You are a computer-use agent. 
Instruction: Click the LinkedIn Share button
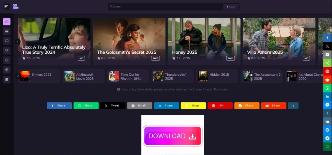(166, 105)
